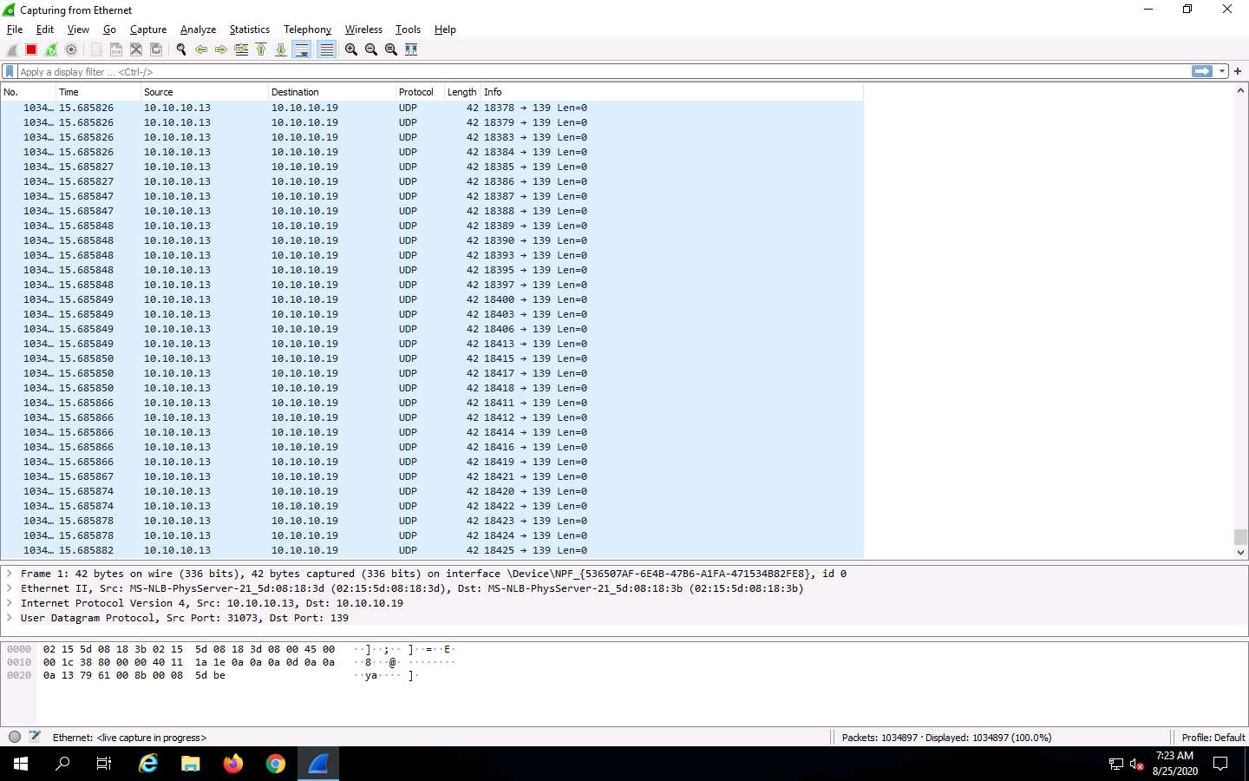Screen dimensions: 1249x781
Task: Click the expert information status circle
Action: pyautogui.click(x=15, y=737)
